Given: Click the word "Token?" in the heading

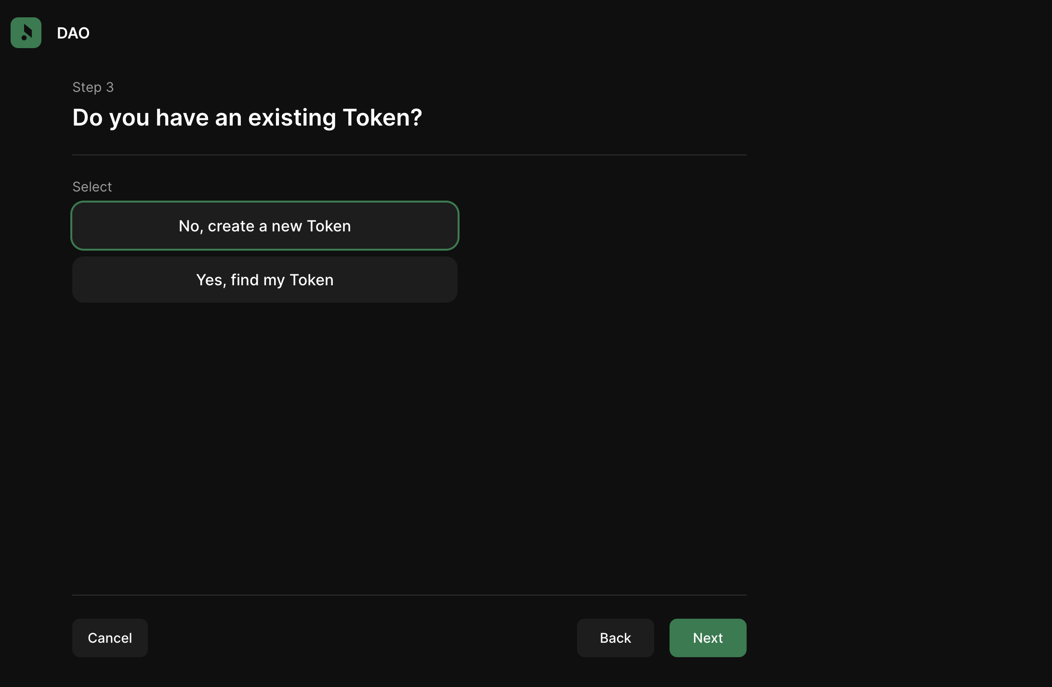Looking at the screenshot, I should click(382, 118).
